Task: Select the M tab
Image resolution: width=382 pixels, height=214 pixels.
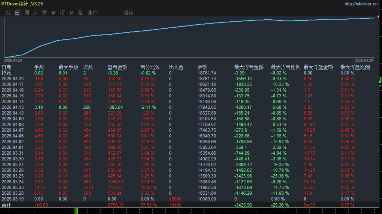Action: point(71,13)
